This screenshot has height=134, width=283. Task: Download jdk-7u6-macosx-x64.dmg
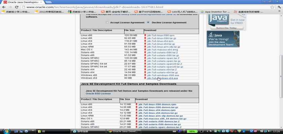pyautogui.click(x=162, y=50)
